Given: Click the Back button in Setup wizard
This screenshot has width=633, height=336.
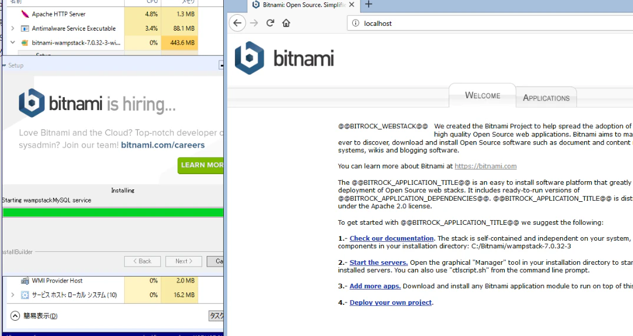Looking at the screenshot, I should coord(142,261).
